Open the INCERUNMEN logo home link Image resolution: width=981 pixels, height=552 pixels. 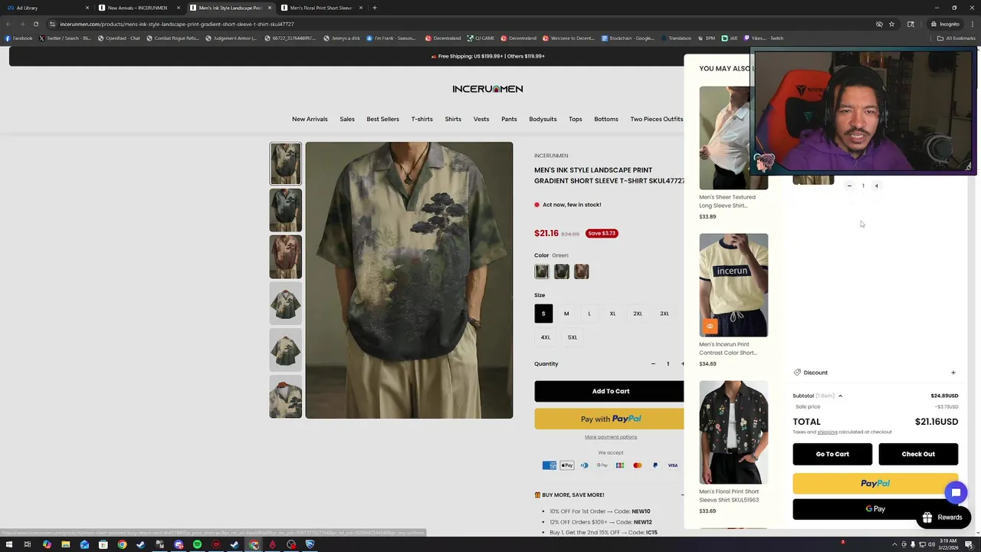(487, 89)
